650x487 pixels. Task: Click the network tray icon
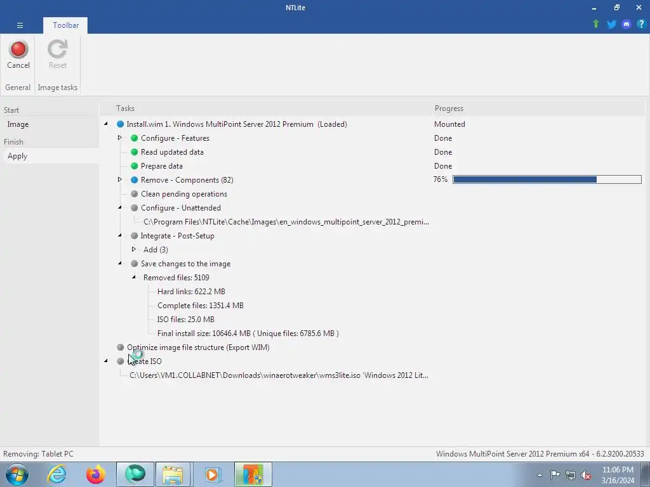click(x=571, y=475)
